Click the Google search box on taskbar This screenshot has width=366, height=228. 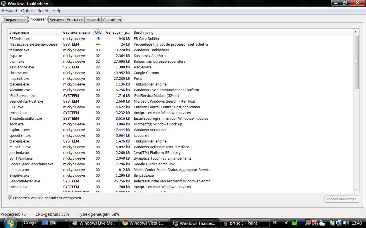(x=31, y=223)
